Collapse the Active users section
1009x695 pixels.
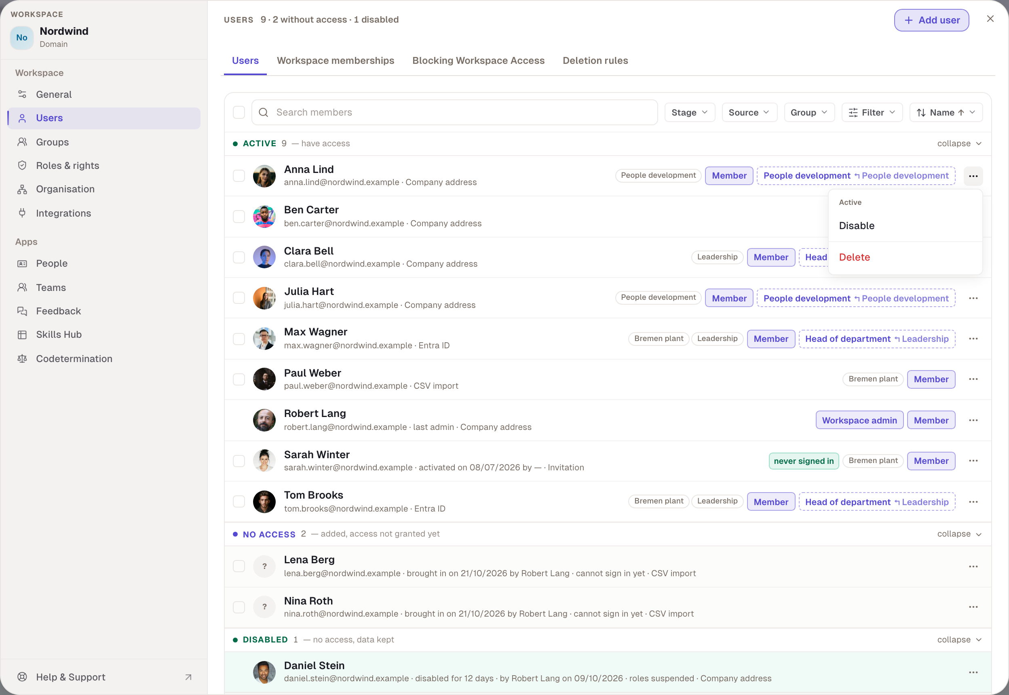pyautogui.click(x=959, y=144)
